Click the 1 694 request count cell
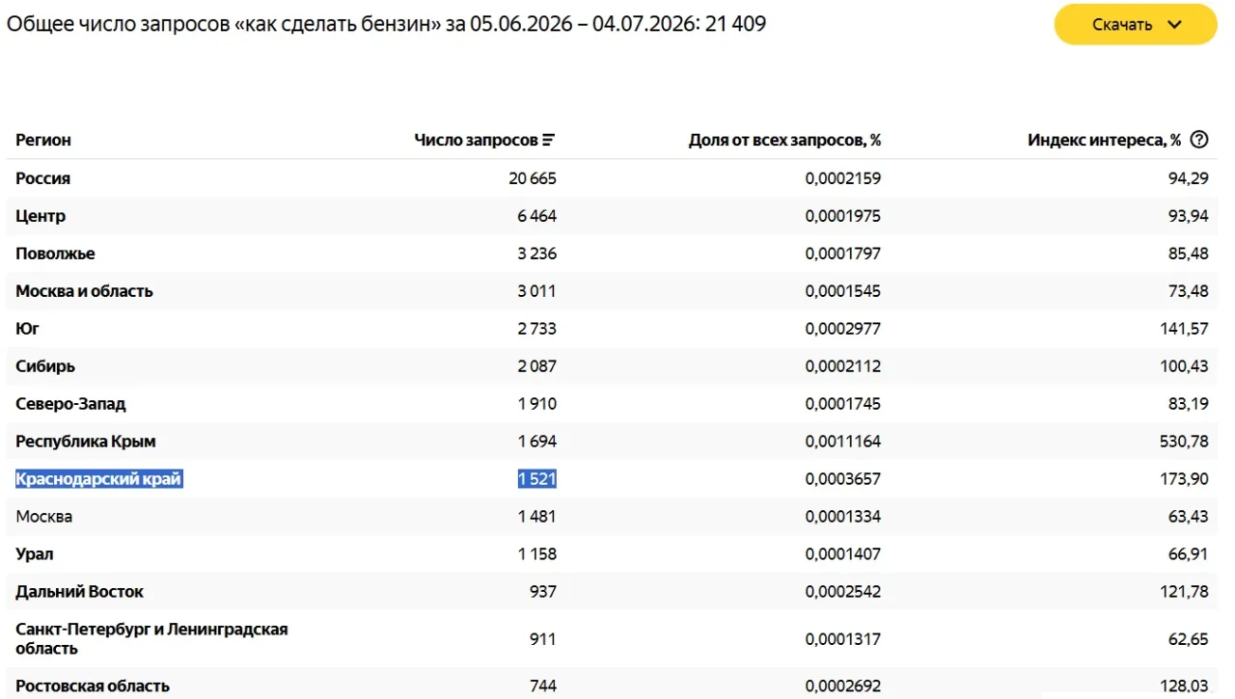The height and width of the screenshot is (699, 1235). (536, 442)
